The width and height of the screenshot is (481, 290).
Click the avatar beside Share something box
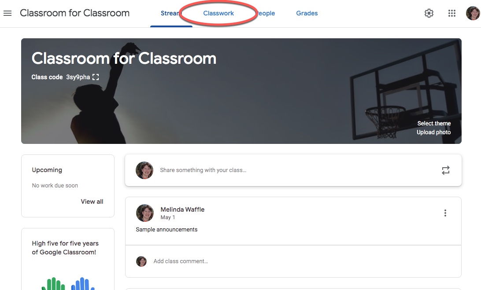click(x=144, y=170)
